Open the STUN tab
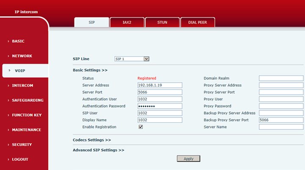The width and height of the screenshot is (305, 170). pos(162,22)
